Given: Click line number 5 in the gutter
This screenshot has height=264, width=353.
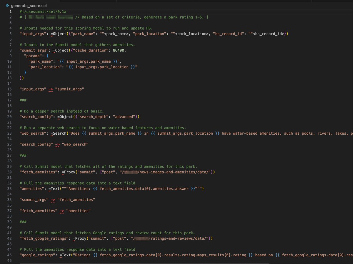Looking at the screenshot, I should [x=10, y=34].
